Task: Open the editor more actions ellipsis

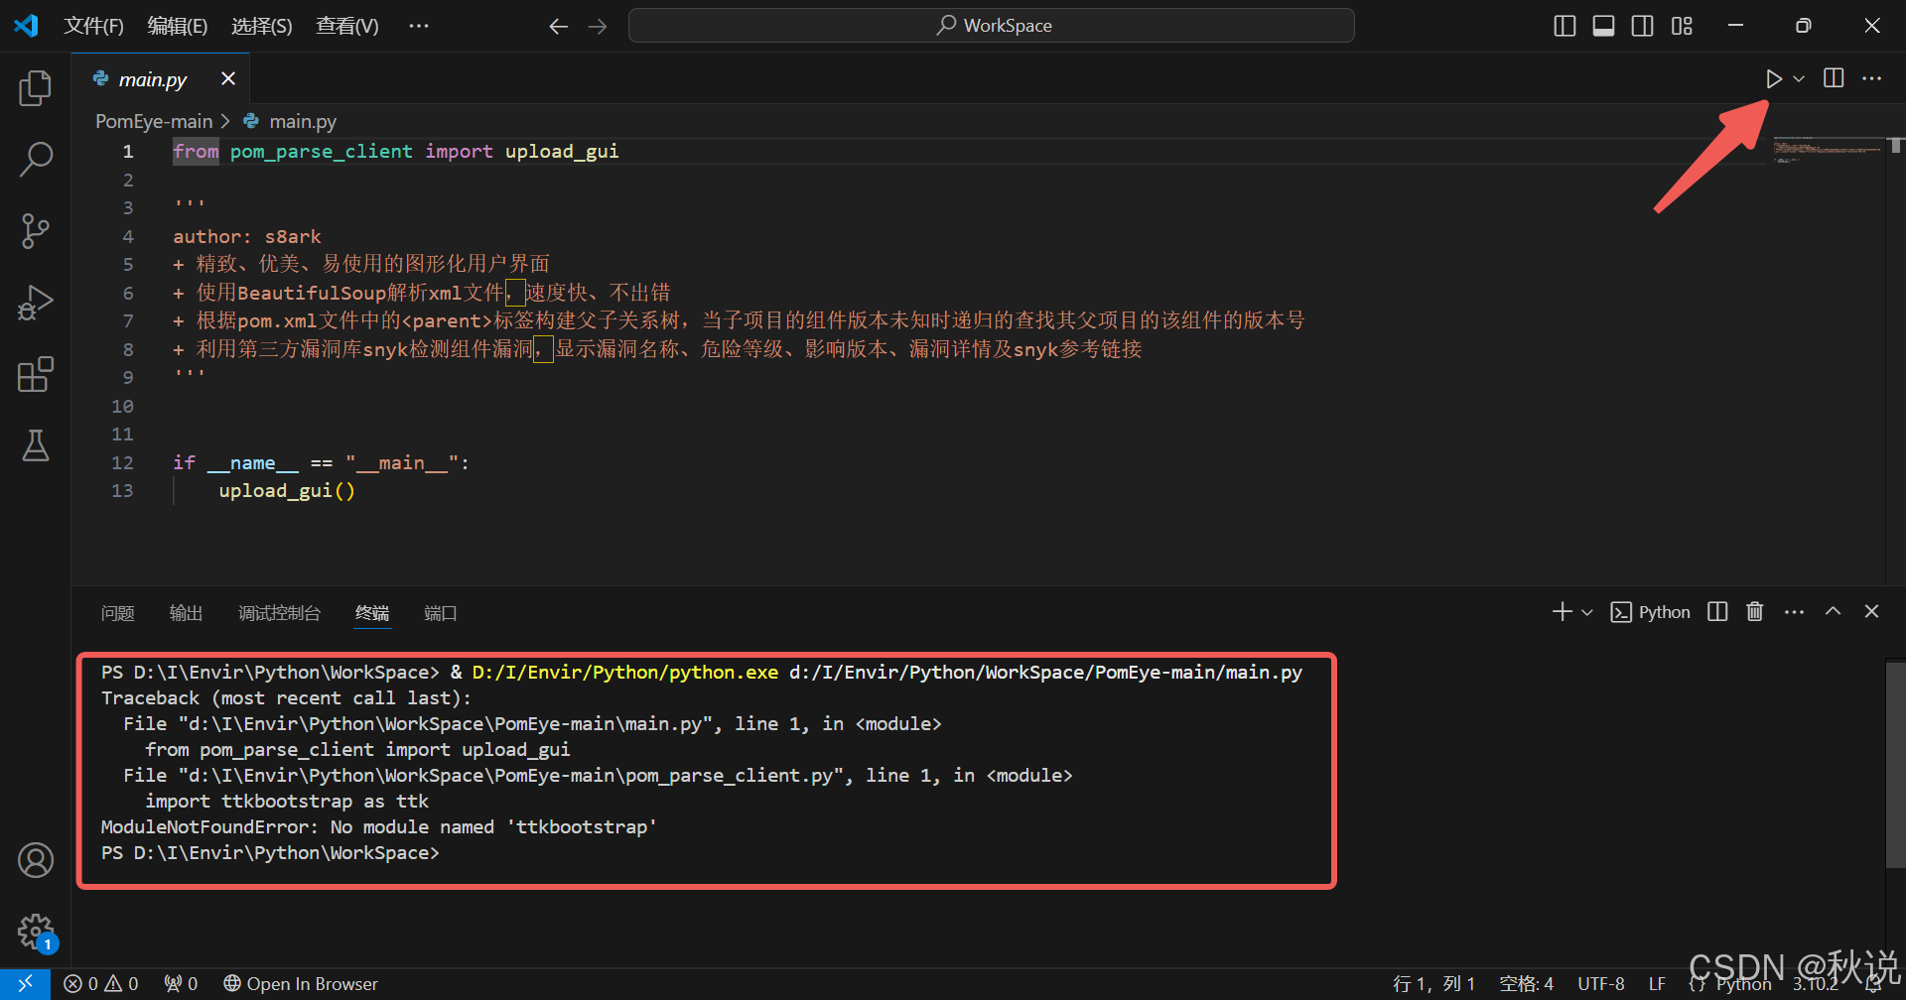Action: [1871, 78]
